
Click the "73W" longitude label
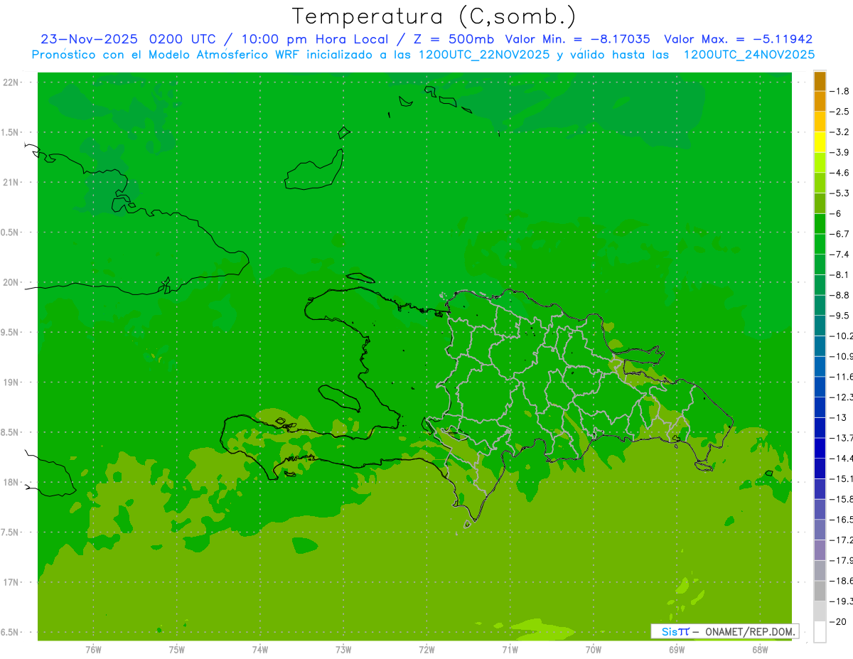(343, 650)
